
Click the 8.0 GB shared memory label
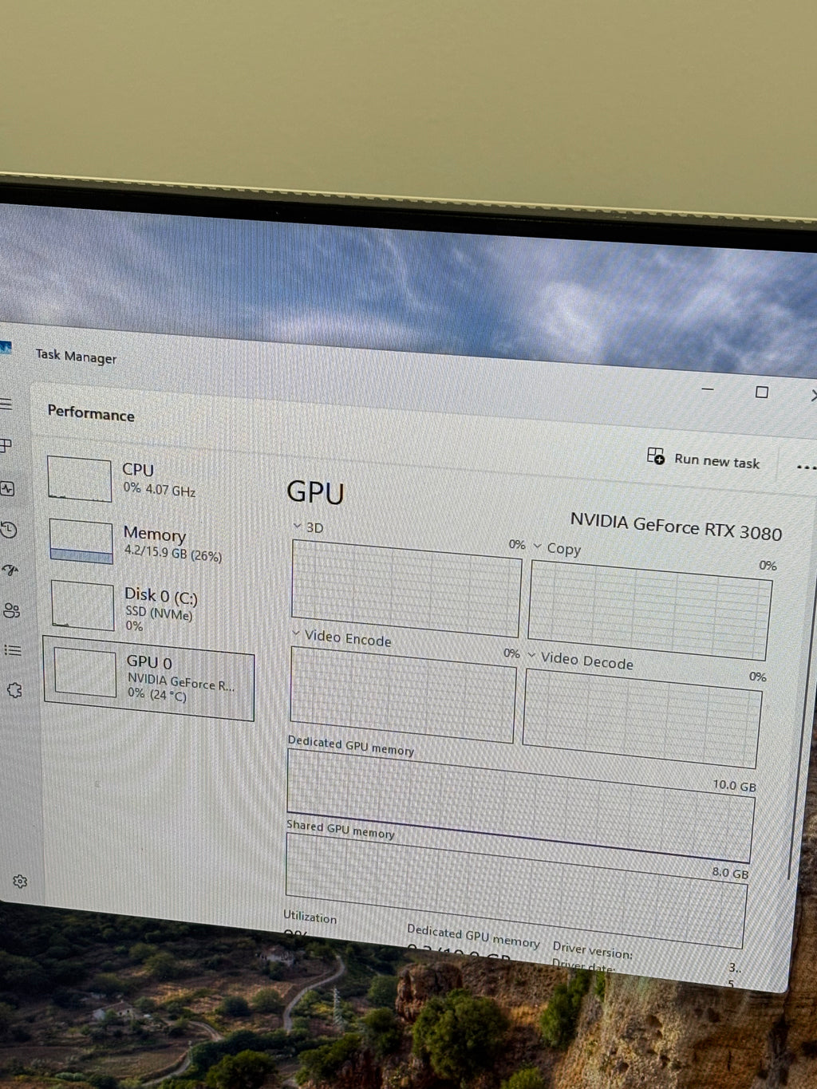[730, 873]
